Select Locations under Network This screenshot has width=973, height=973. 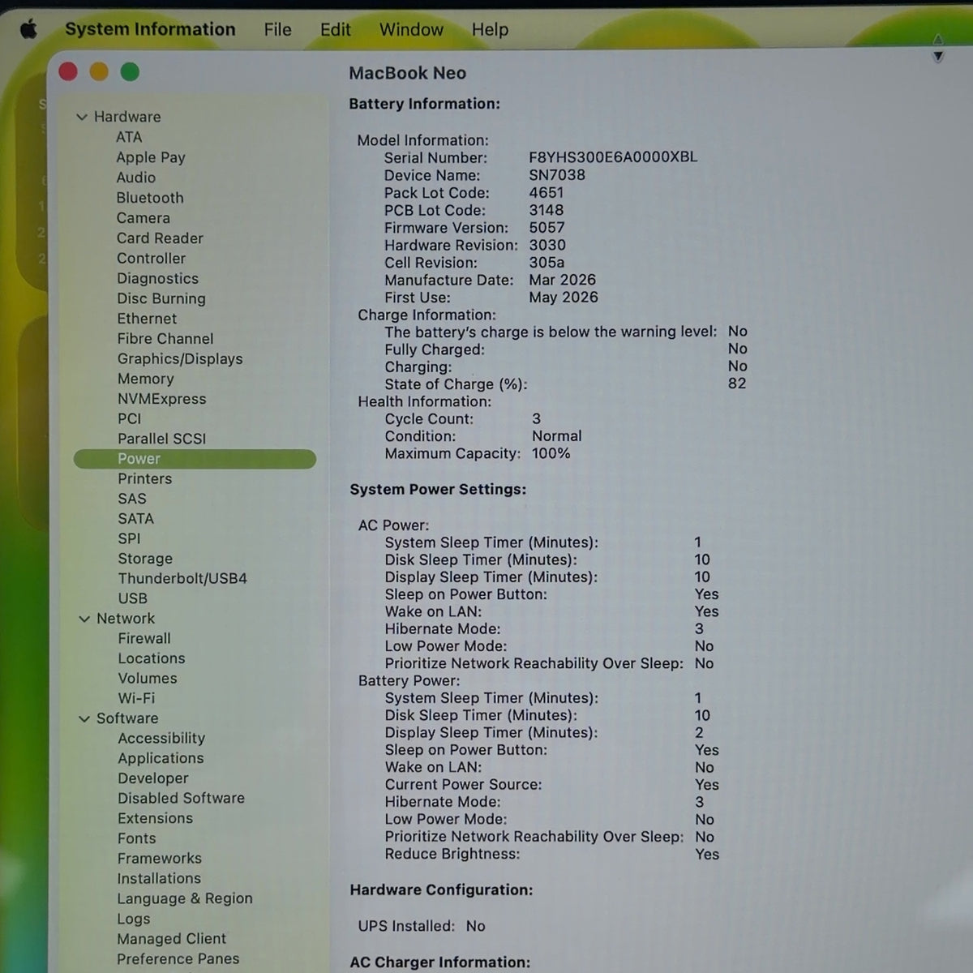tap(152, 658)
